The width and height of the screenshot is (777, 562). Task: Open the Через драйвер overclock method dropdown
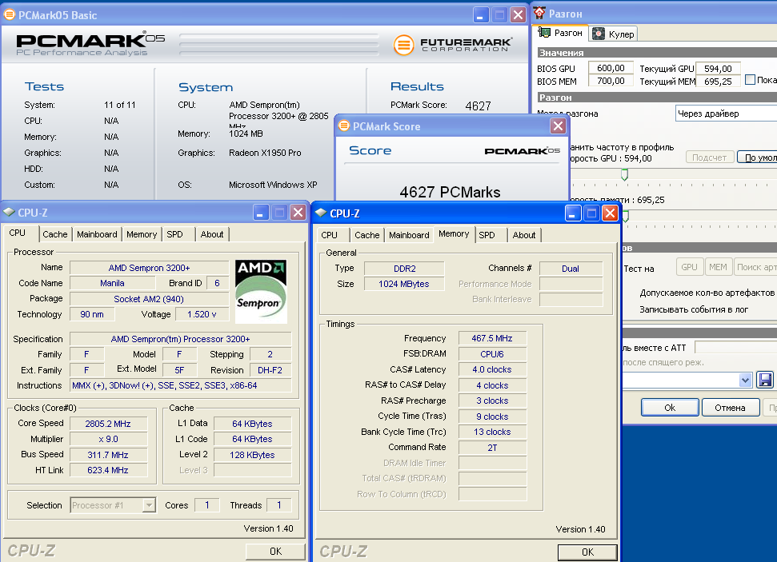click(x=726, y=114)
